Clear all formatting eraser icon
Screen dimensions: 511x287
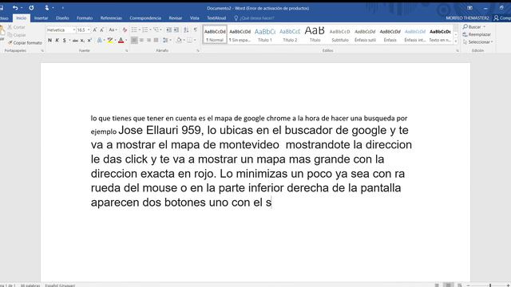[125, 30]
